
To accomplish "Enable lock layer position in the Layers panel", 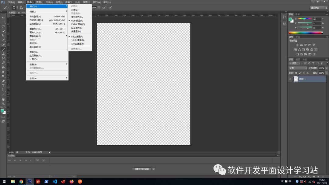I will click(x=304, y=73).
